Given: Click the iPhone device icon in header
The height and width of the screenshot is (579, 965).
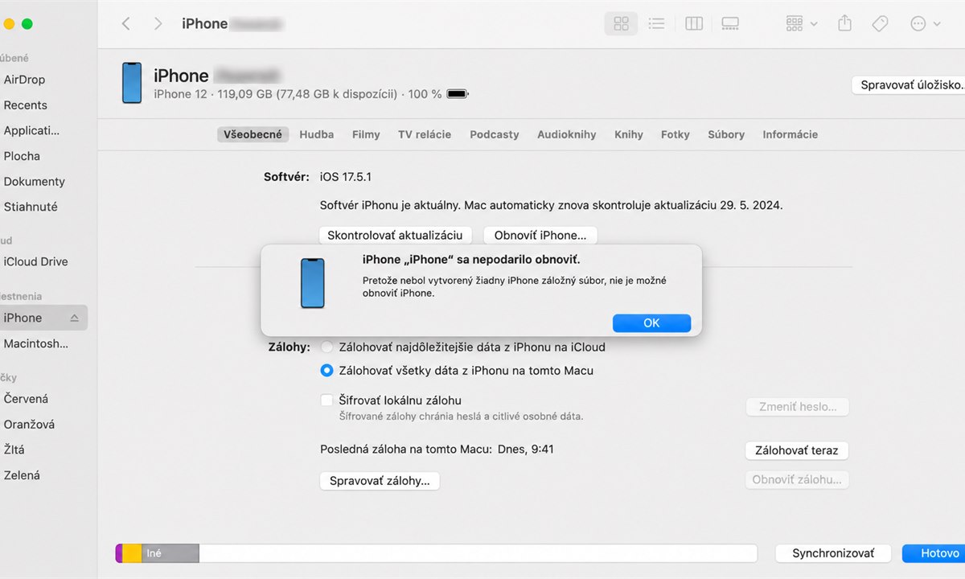Looking at the screenshot, I should click(132, 83).
